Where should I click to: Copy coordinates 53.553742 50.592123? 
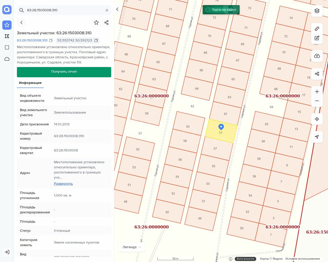click(96, 40)
